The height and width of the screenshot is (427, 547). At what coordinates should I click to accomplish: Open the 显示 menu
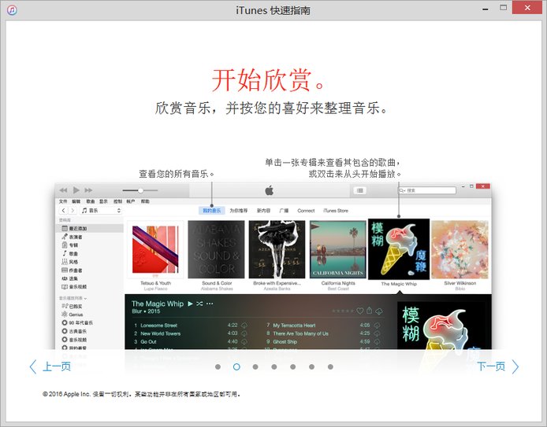(103, 201)
